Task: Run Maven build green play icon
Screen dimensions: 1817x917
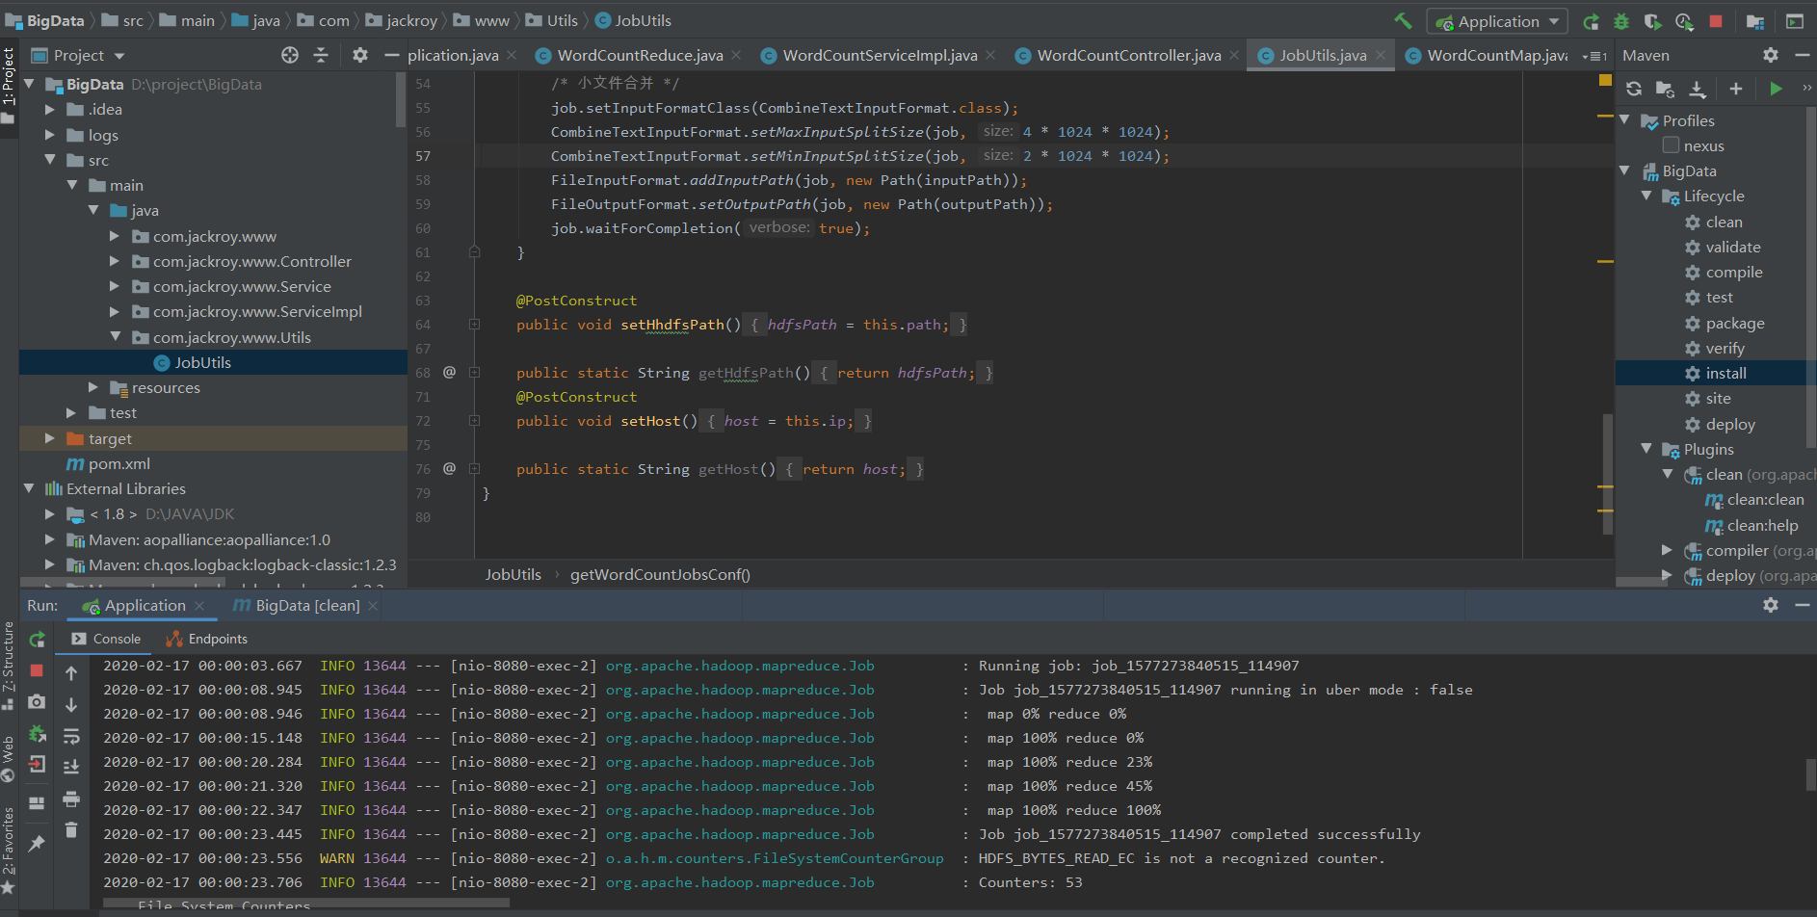Action: pyautogui.click(x=1776, y=89)
